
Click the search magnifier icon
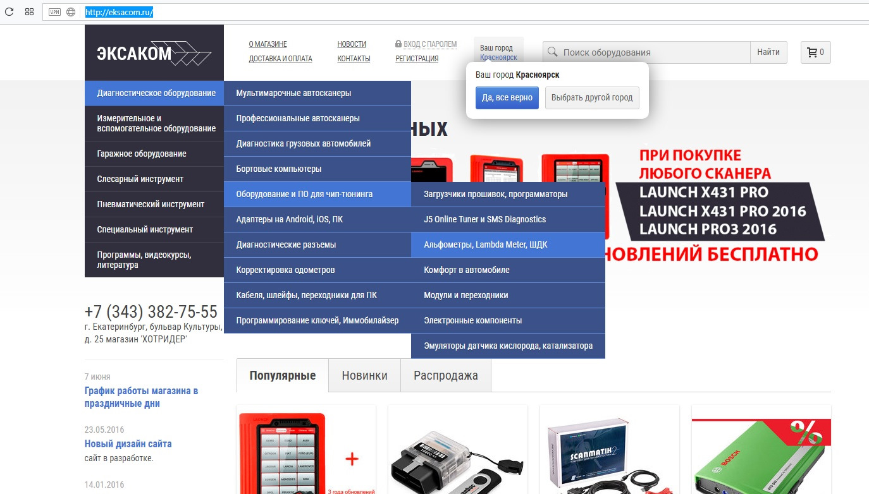pyautogui.click(x=552, y=52)
